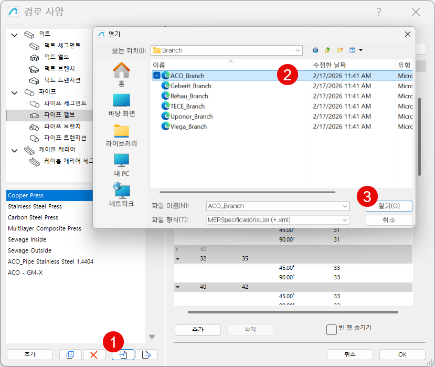Click the Back arrow icon in Open dialog
The width and height of the screenshot is (435, 367).
pyautogui.click(x=315, y=50)
